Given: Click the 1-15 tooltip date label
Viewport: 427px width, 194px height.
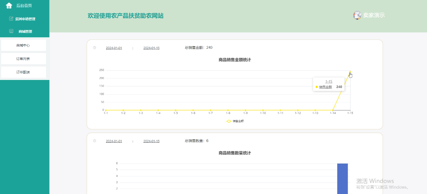Looking at the screenshot, I should tap(329, 81).
